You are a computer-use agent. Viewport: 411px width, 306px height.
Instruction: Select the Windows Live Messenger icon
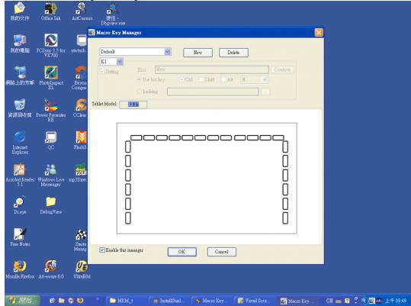(x=51, y=175)
